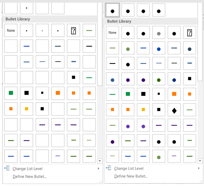Viewport: 204px width, 187px height.
Task: Select green square bullet in left panel
Action: [11, 93]
